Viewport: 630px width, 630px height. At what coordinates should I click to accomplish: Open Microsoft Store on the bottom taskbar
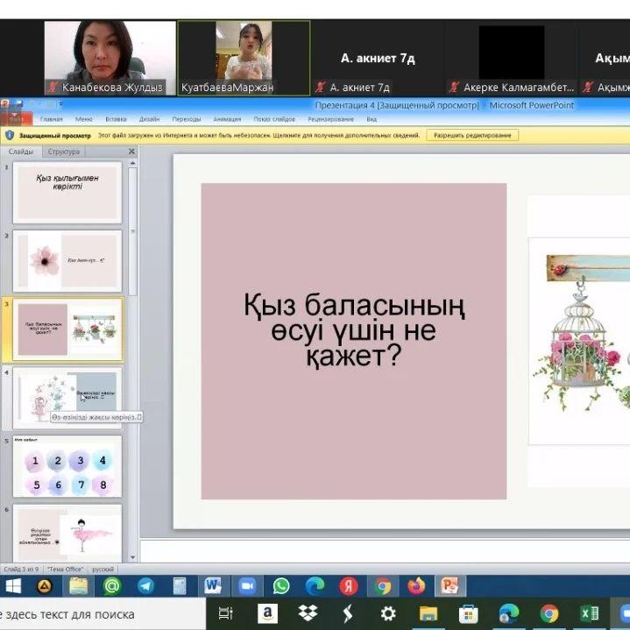click(469, 613)
